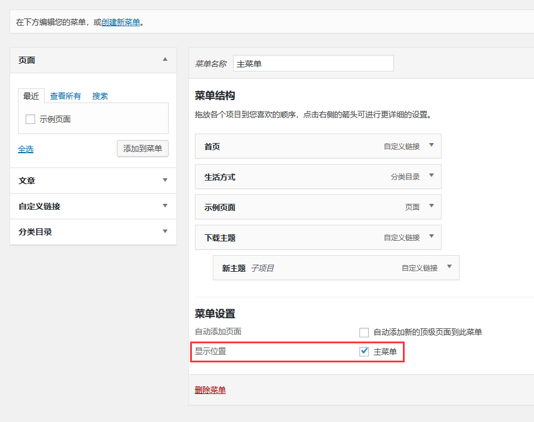Click the 创建新菜单 link
Screen dimensions: 534x422
tap(121, 23)
